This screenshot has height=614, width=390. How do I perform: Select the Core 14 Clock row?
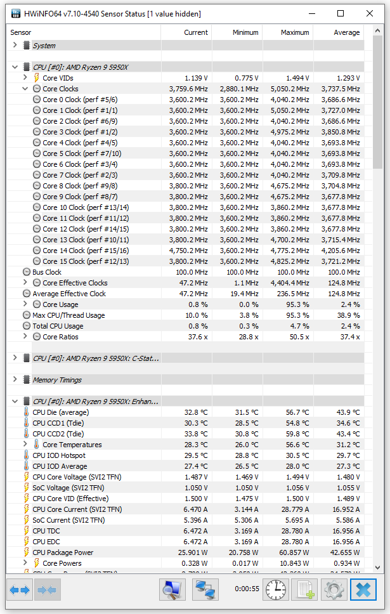[185, 251]
